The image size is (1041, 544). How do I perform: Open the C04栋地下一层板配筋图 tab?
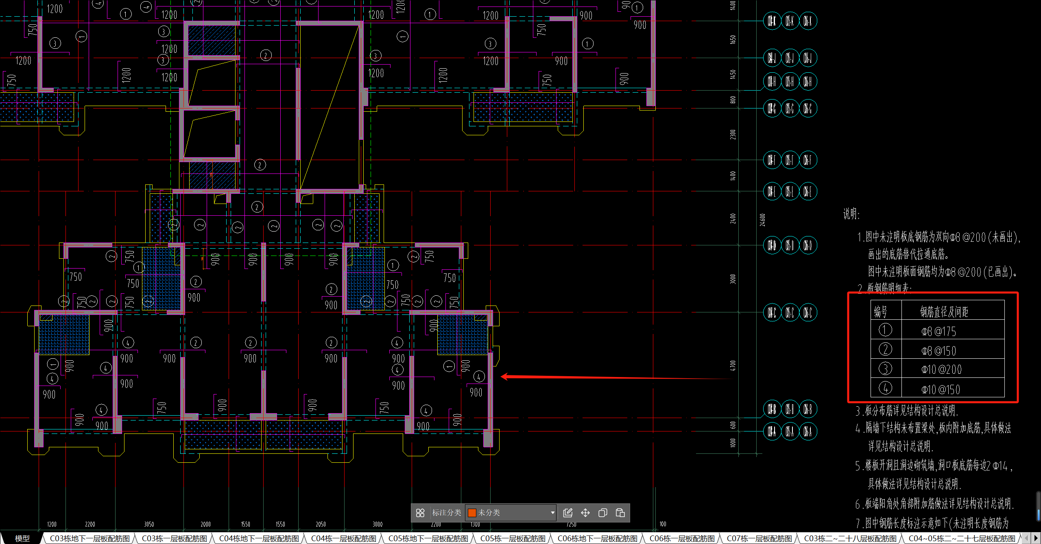coord(259,538)
